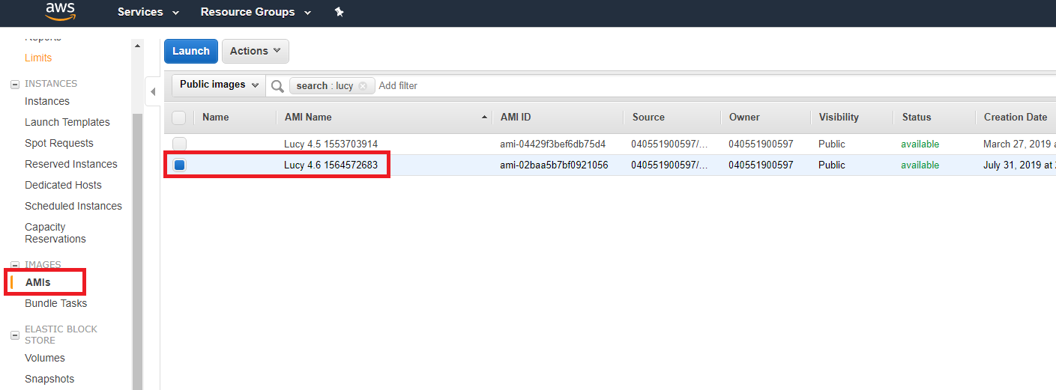
Task: Open Spot Requests in the sidebar
Action: click(x=59, y=143)
